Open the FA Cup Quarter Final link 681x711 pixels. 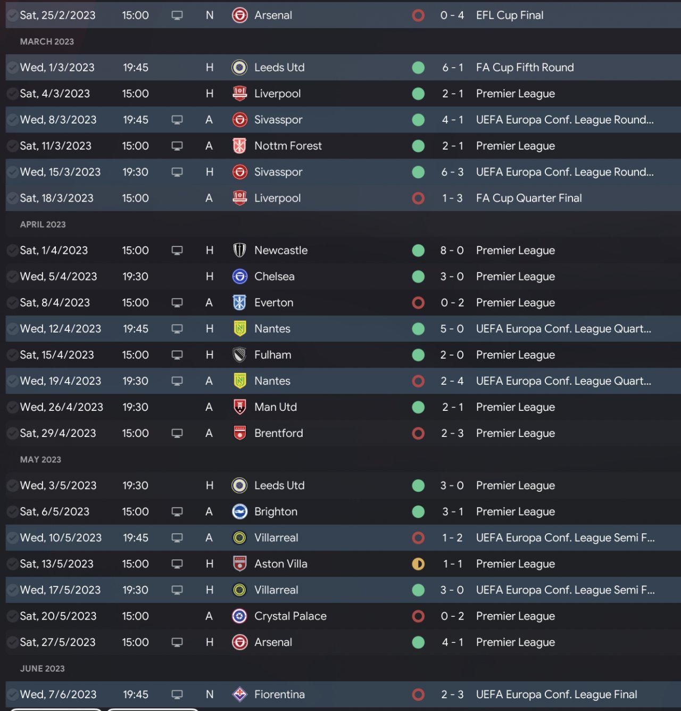point(529,198)
